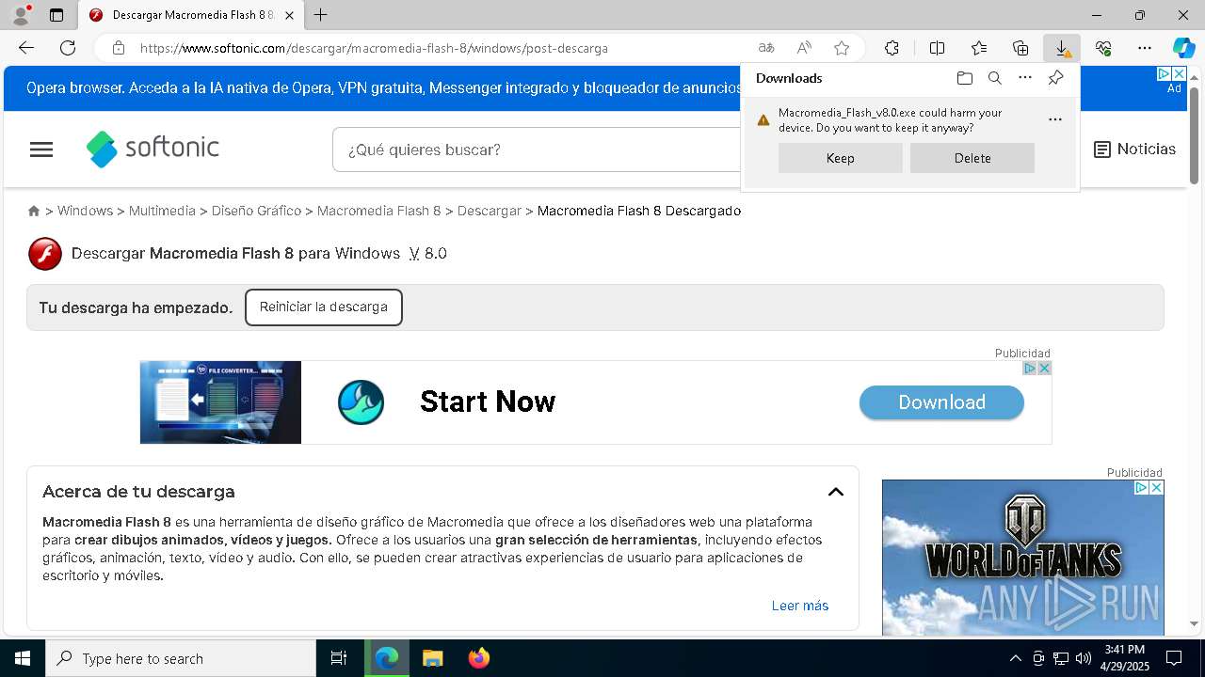
Task: Click the home icon in breadcrumb
Action: coord(34,211)
